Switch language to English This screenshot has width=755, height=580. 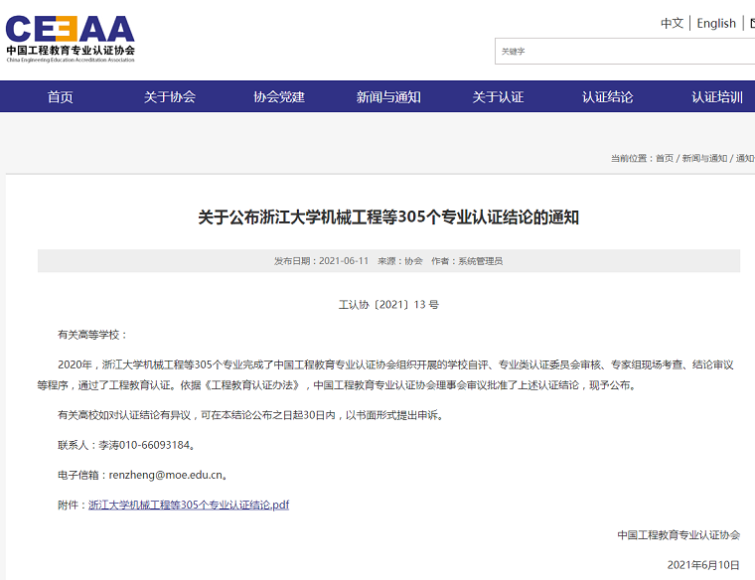pyautogui.click(x=716, y=23)
